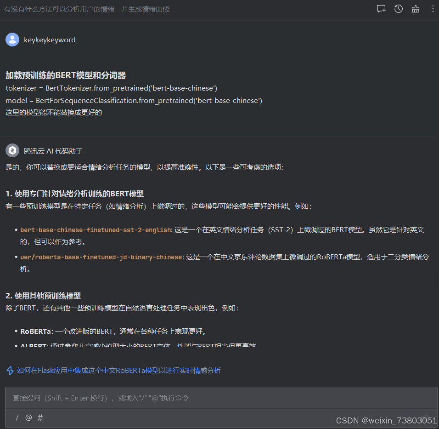The height and width of the screenshot is (429, 439).
Task: Insert slash command from input toolbar
Action: pos(17,418)
